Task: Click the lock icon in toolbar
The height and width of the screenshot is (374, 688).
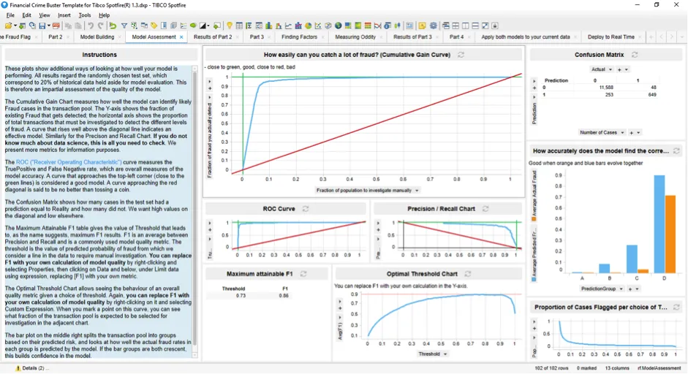Action: (x=494, y=26)
